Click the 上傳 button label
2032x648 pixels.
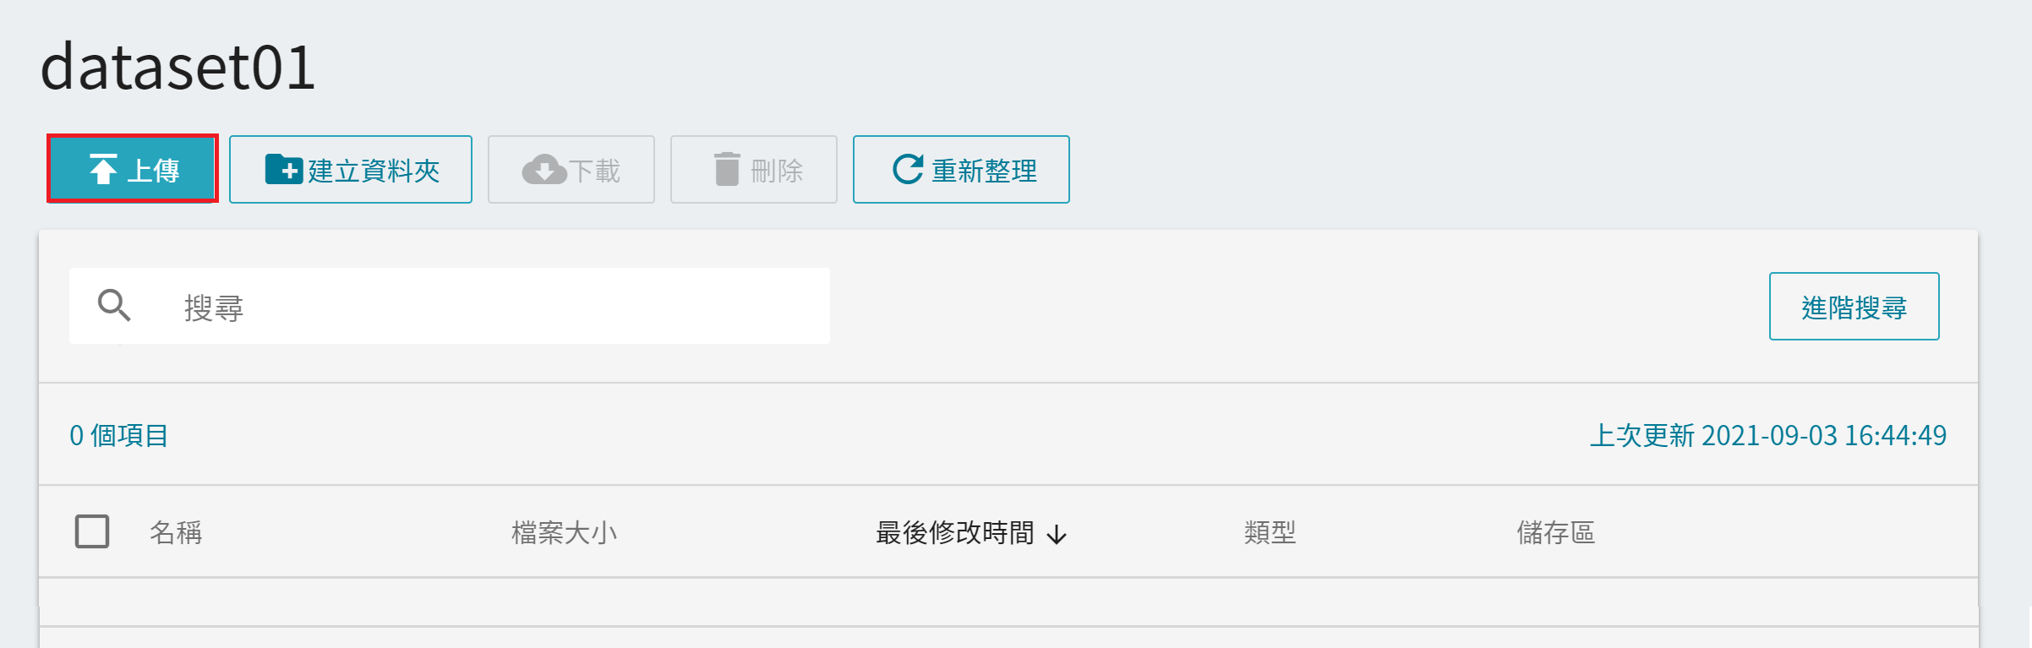[153, 171]
